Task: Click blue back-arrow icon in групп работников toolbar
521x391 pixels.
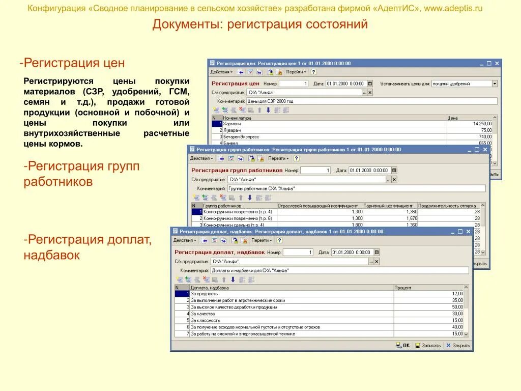Action: click(222, 159)
